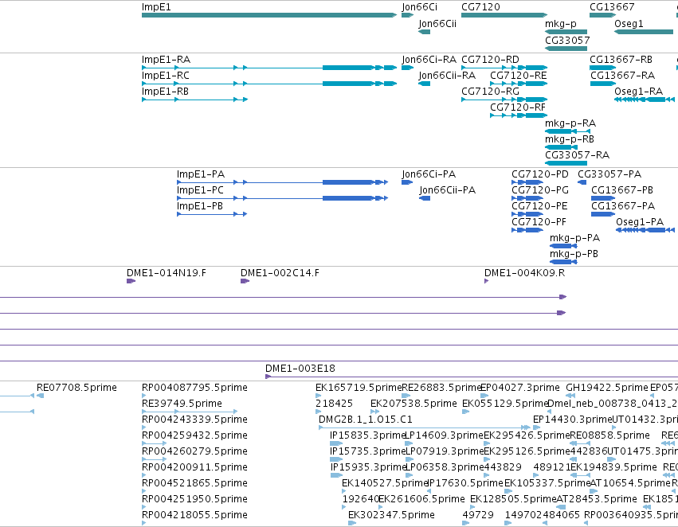Screen dimensions: 678x527
Task: Click the DME1-003E18 BAC feature
Action: tap(472, 377)
